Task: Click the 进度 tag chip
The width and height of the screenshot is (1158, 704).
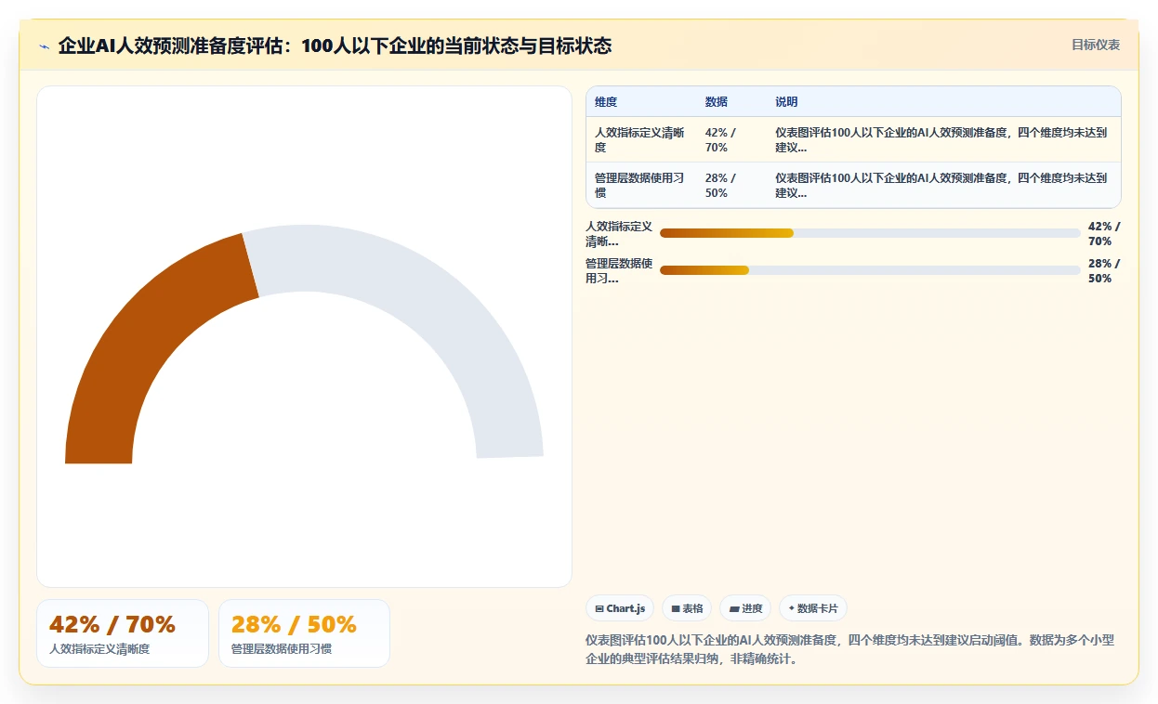Action: [745, 608]
